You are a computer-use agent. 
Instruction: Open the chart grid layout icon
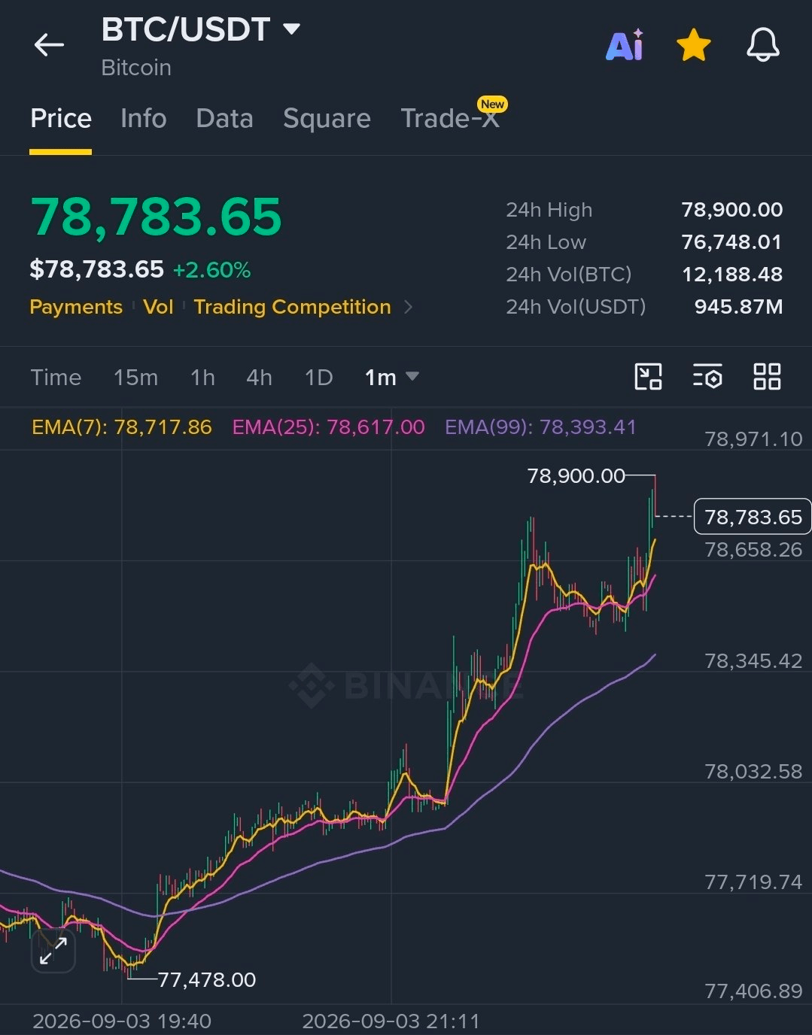[767, 376]
